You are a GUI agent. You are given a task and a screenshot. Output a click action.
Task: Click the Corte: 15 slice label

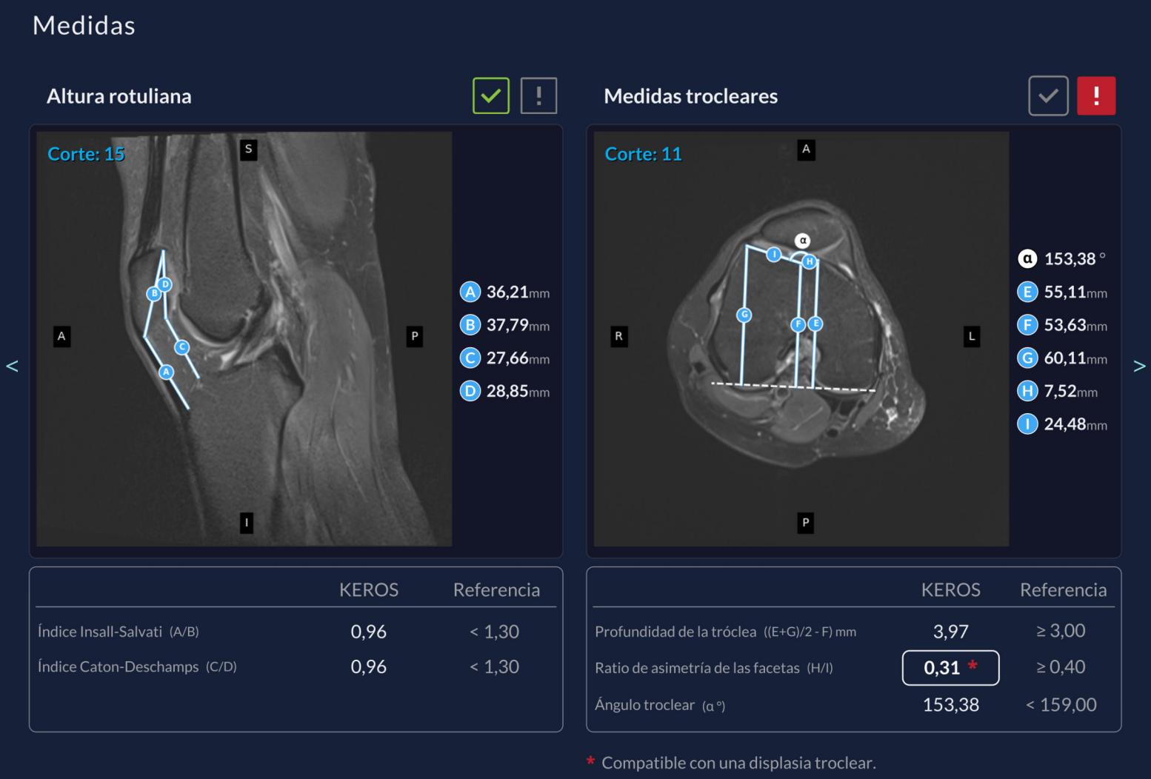pyautogui.click(x=86, y=154)
